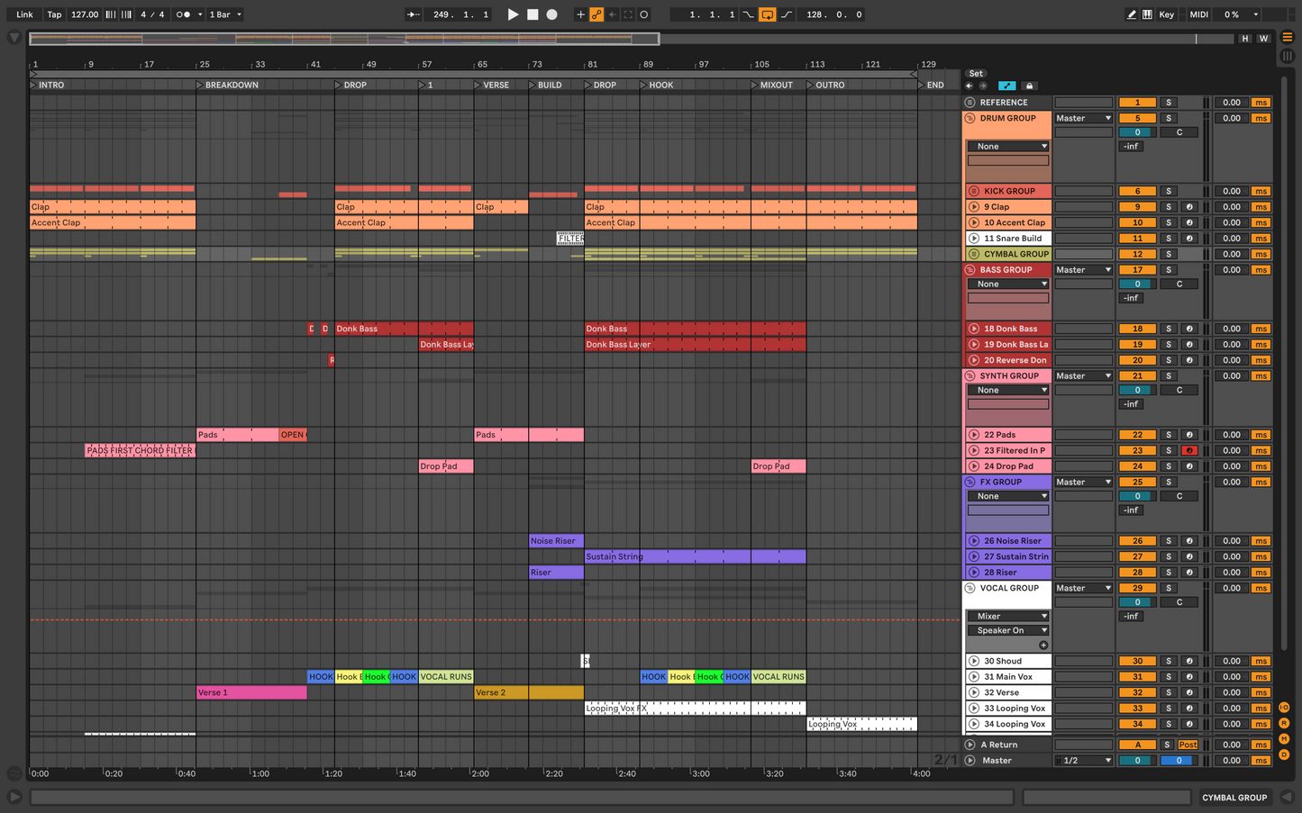Deactivate track 18 Donk Bass activator
This screenshot has width=1302, height=813.
1137,329
